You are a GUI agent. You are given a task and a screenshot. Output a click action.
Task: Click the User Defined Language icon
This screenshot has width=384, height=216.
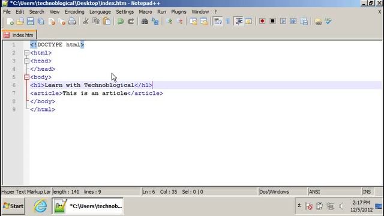[248, 22]
